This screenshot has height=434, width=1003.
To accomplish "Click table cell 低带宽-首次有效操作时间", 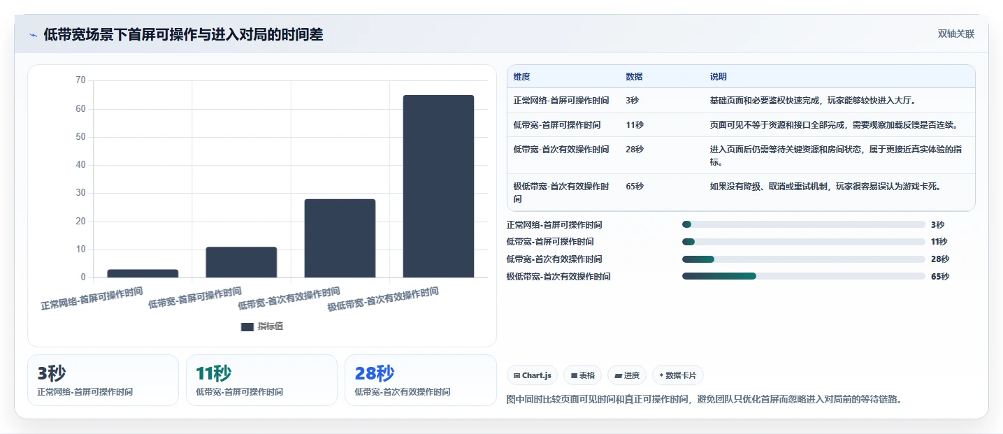I will 561,150.
